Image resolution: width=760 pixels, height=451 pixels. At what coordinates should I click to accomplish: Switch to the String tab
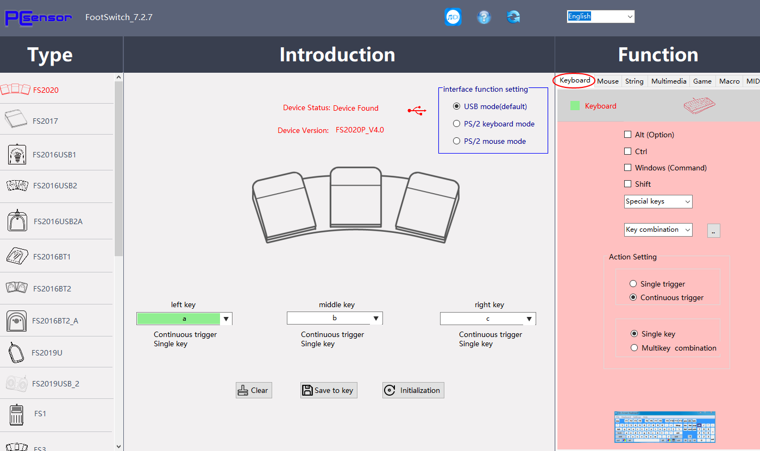634,81
